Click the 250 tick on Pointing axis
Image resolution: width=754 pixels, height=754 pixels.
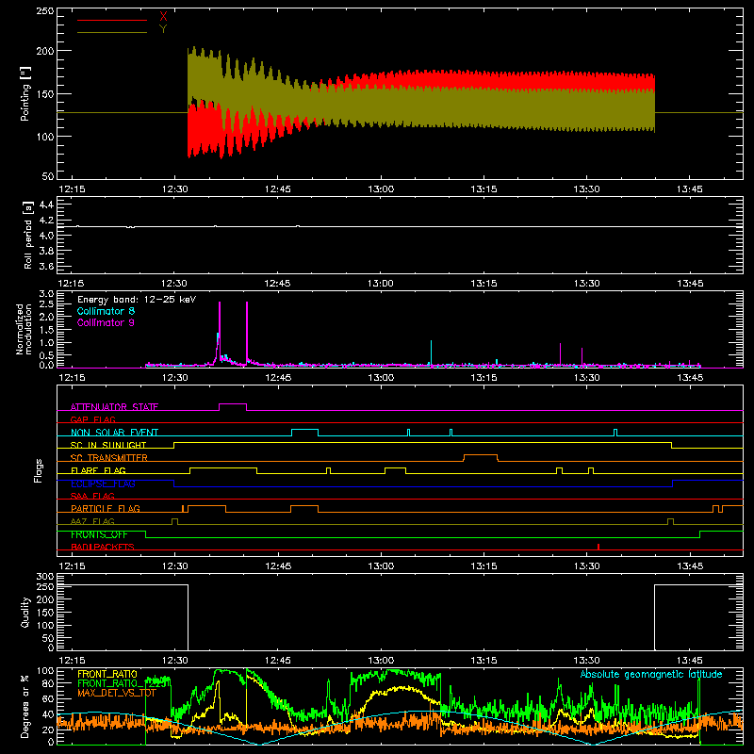point(44,10)
